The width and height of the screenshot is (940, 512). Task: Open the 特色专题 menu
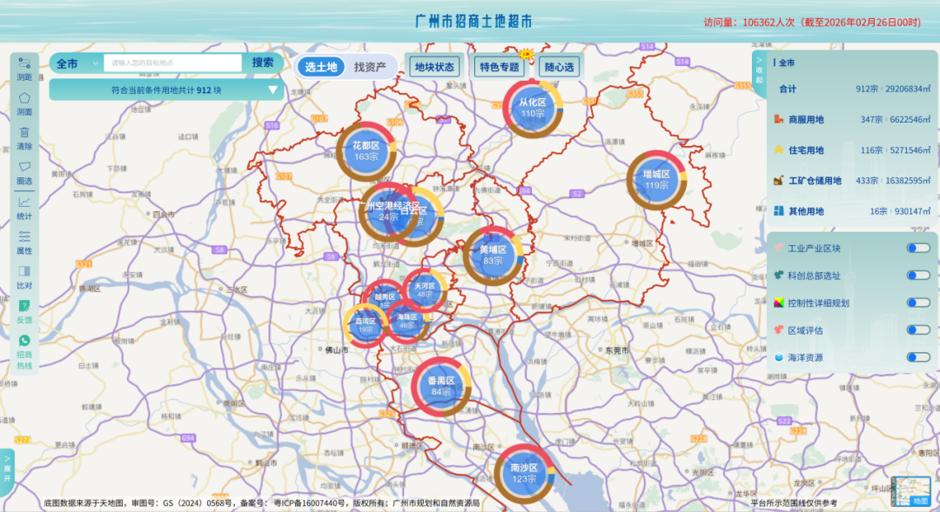pos(499,67)
